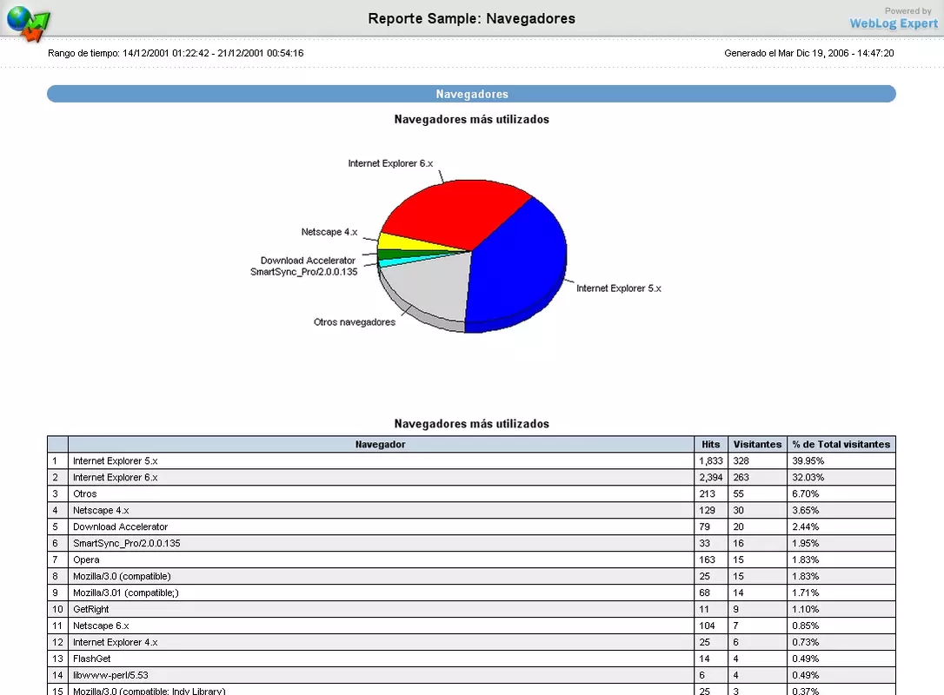Screen dimensions: 944x695
Task: Click the Visitantes column header
Action: coord(757,444)
